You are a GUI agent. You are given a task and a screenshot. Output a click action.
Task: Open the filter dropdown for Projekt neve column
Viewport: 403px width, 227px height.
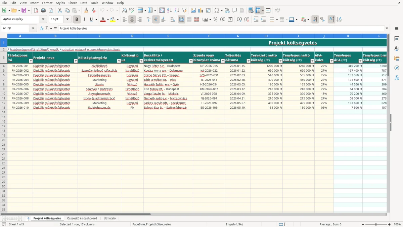(76, 61)
